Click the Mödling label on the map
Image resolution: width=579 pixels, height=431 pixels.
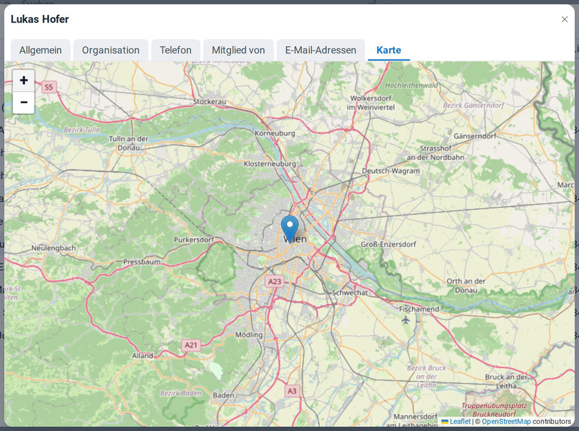pyautogui.click(x=249, y=335)
